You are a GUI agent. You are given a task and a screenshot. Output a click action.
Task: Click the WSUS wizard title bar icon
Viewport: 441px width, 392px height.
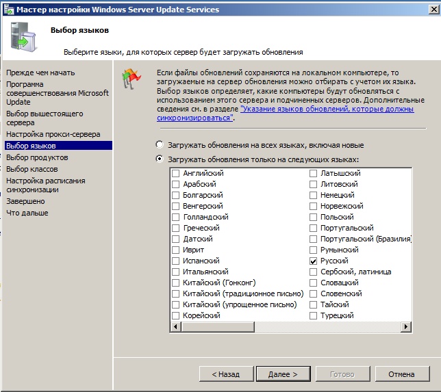coord(9,10)
